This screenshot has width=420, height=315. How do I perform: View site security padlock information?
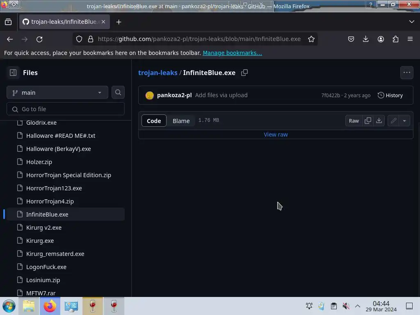[91, 39]
